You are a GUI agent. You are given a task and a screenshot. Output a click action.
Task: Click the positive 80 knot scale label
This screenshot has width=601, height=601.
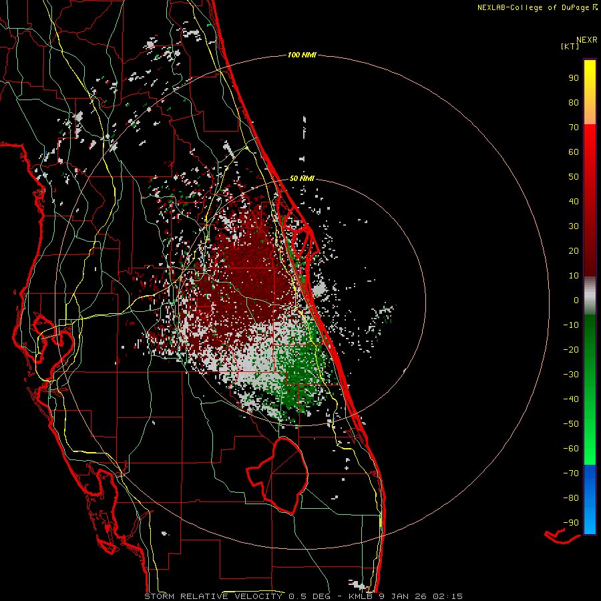(574, 102)
